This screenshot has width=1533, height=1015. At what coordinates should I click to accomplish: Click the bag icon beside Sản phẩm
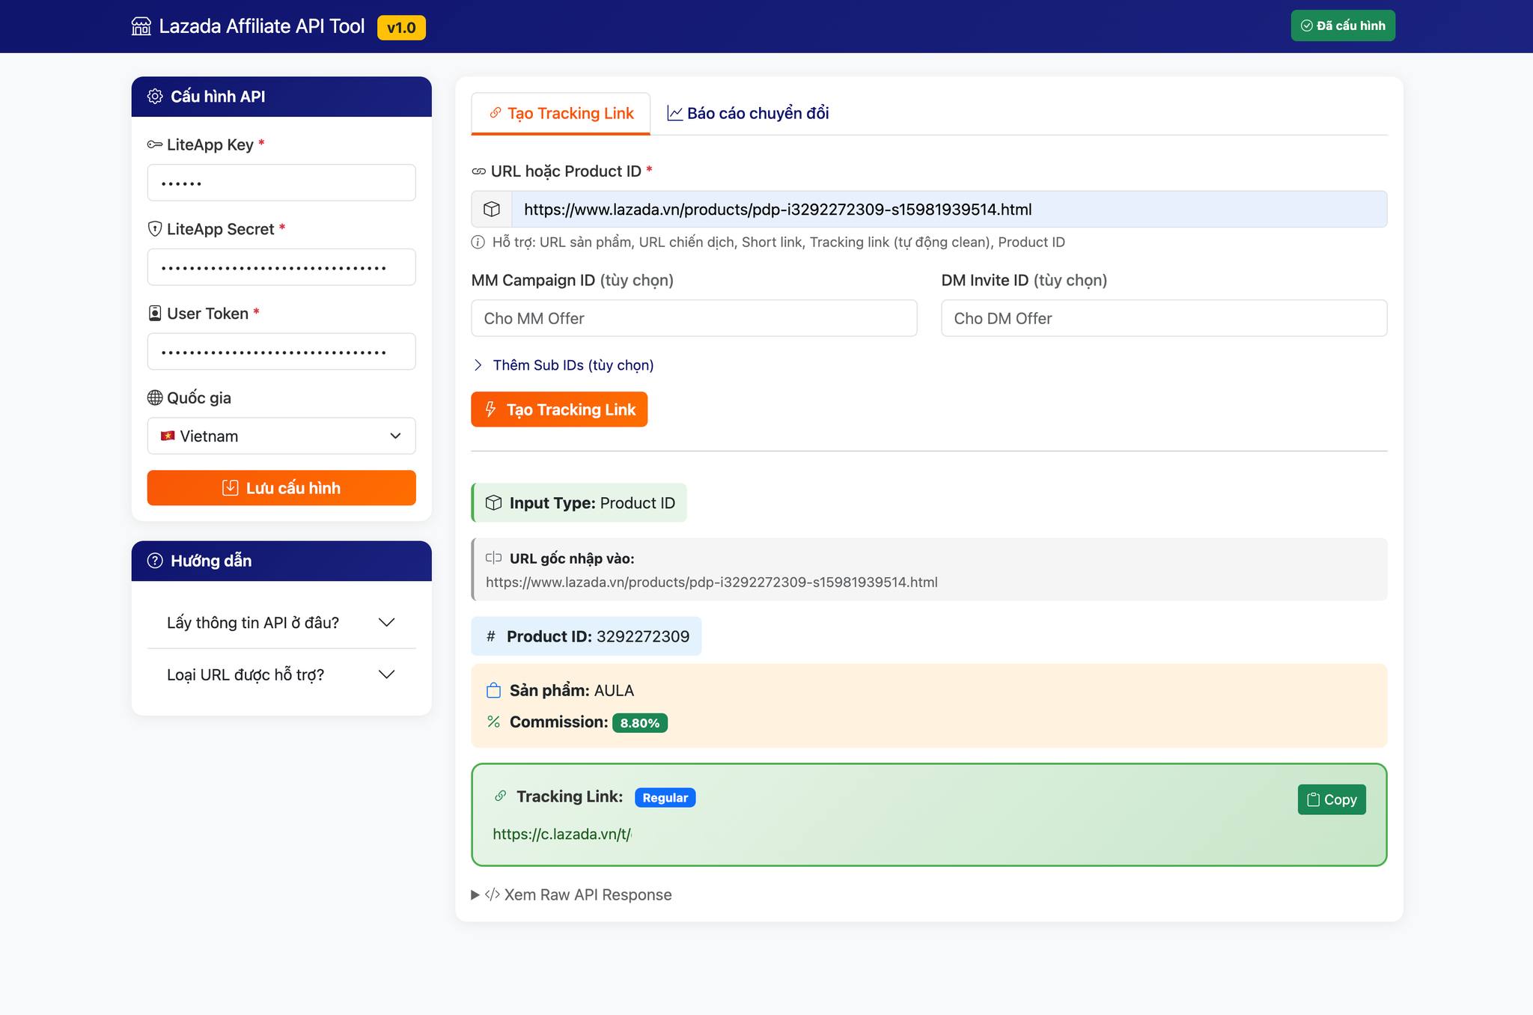point(493,690)
